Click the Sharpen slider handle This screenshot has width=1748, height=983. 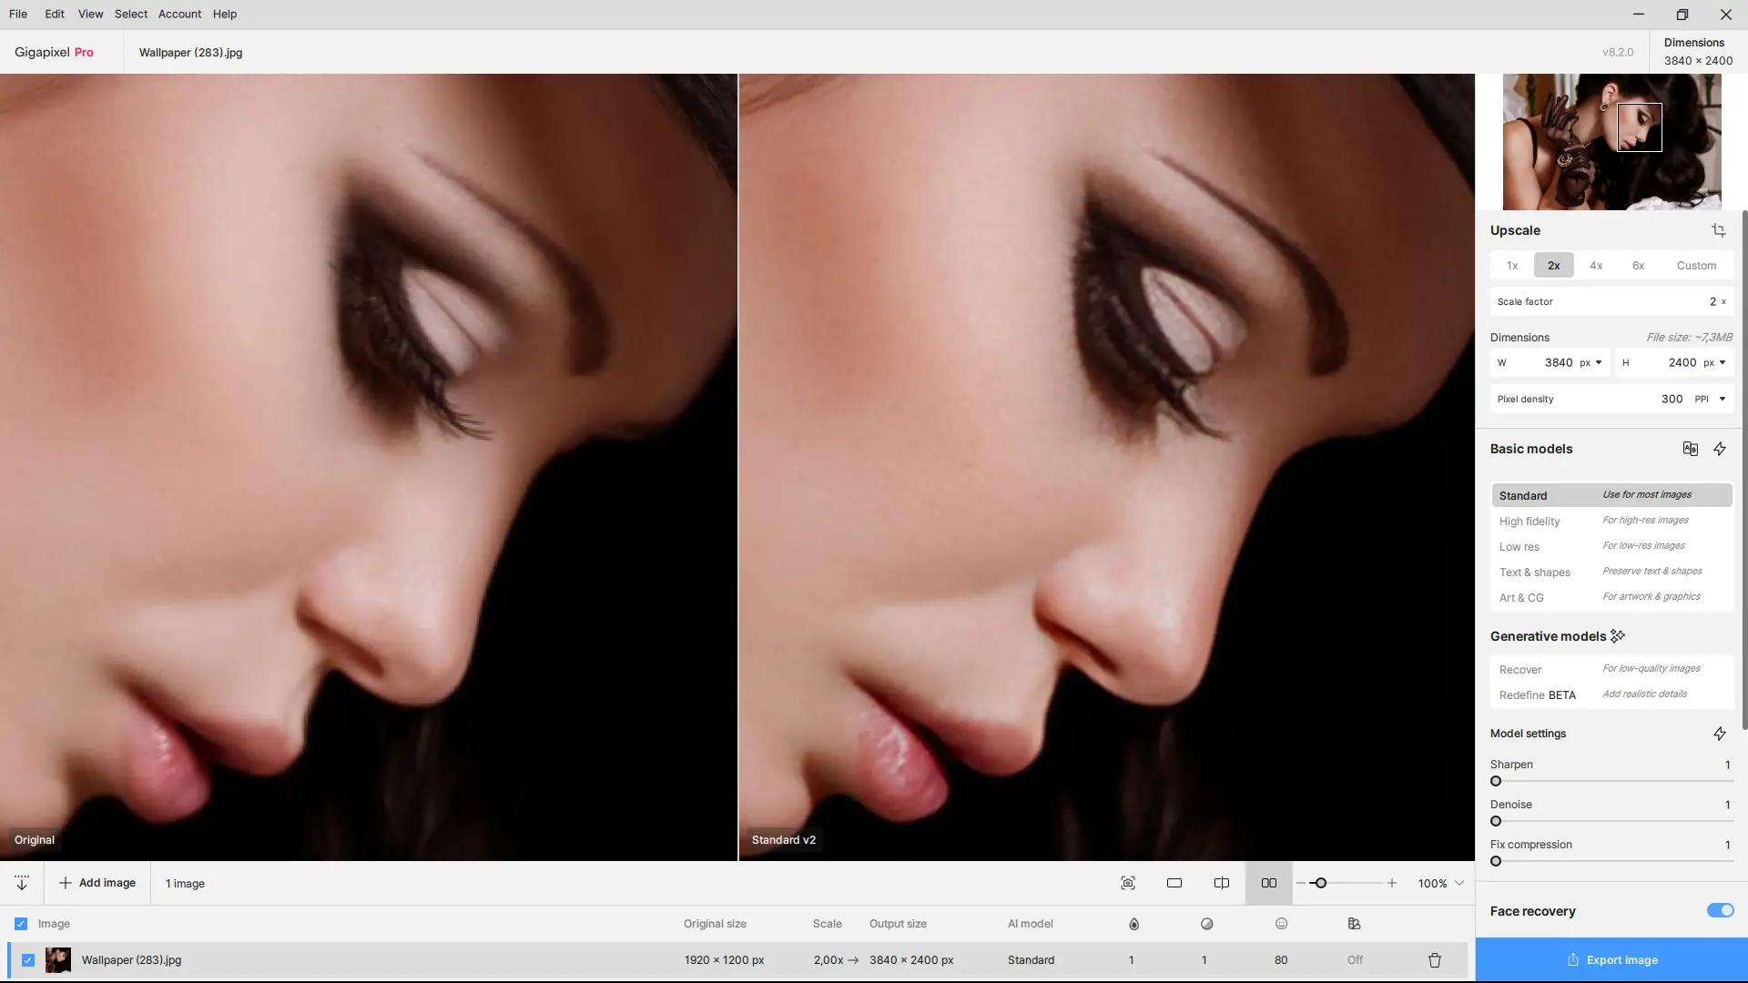coord(1496,781)
